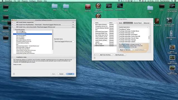Click the Cancel button in installer
This screenshot has height=100, width=178.
point(61,74)
